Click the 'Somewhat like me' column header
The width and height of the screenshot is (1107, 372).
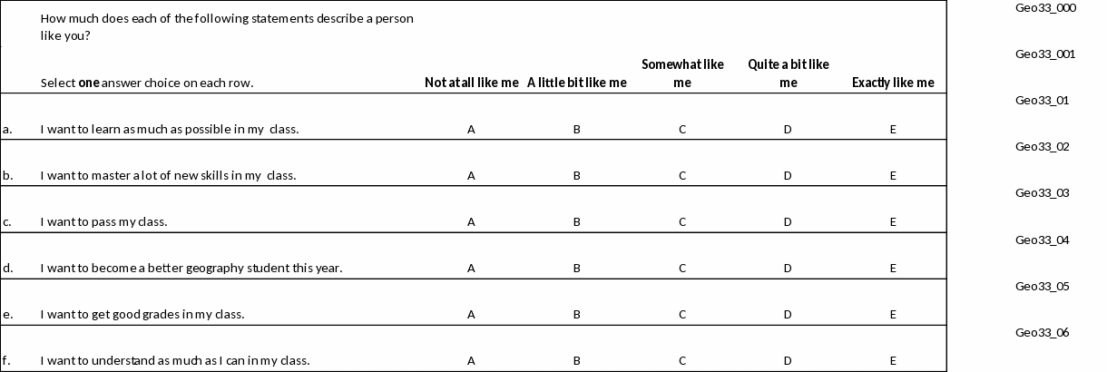(x=682, y=73)
